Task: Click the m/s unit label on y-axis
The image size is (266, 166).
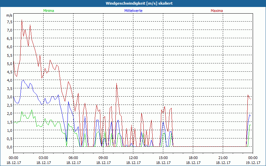Action: click(x=9, y=15)
